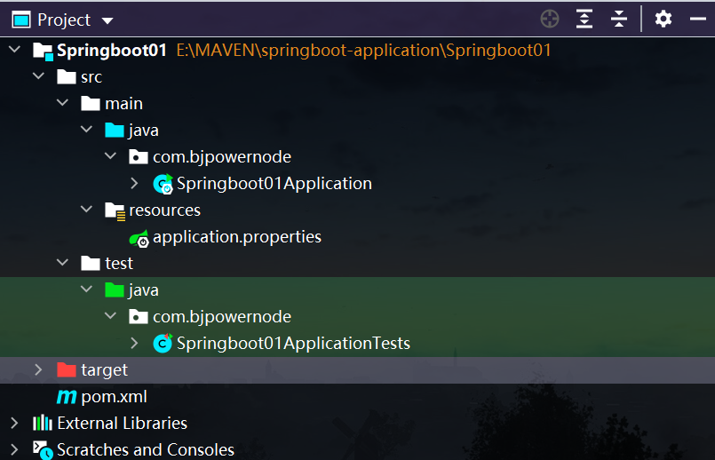
Task: Select pom.xml file
Action: click(114, 397)
